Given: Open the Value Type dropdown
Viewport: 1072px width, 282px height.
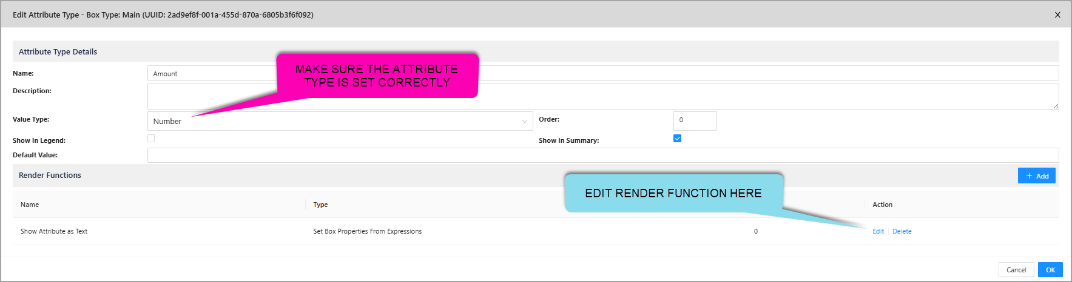Looking at the screenshot, I should point(340,121).
